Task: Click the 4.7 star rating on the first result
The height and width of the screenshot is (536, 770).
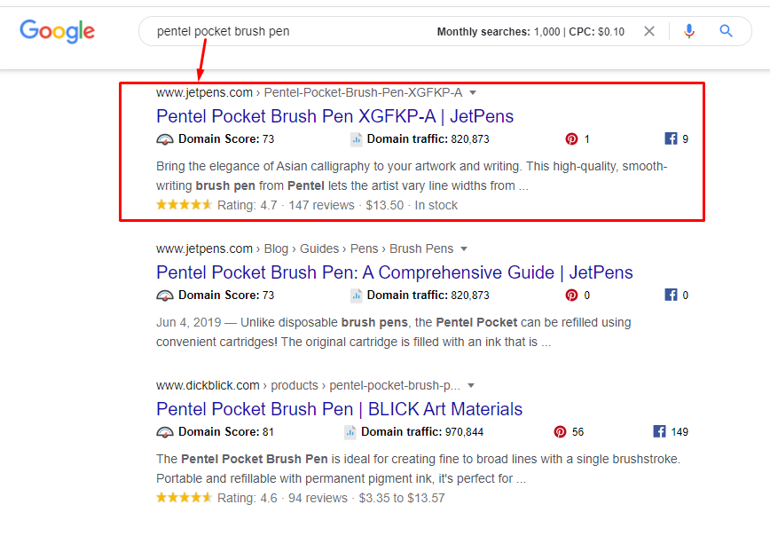Action: [184, 204]
